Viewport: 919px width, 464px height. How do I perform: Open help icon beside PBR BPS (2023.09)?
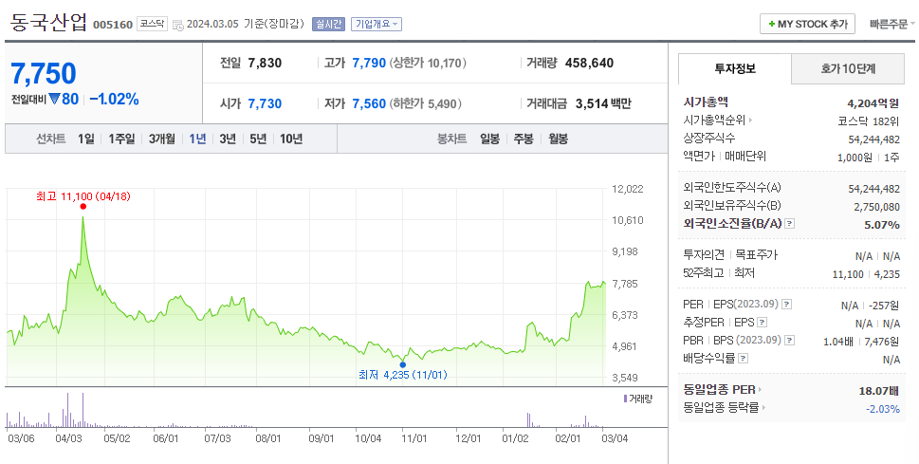point(790,341)
